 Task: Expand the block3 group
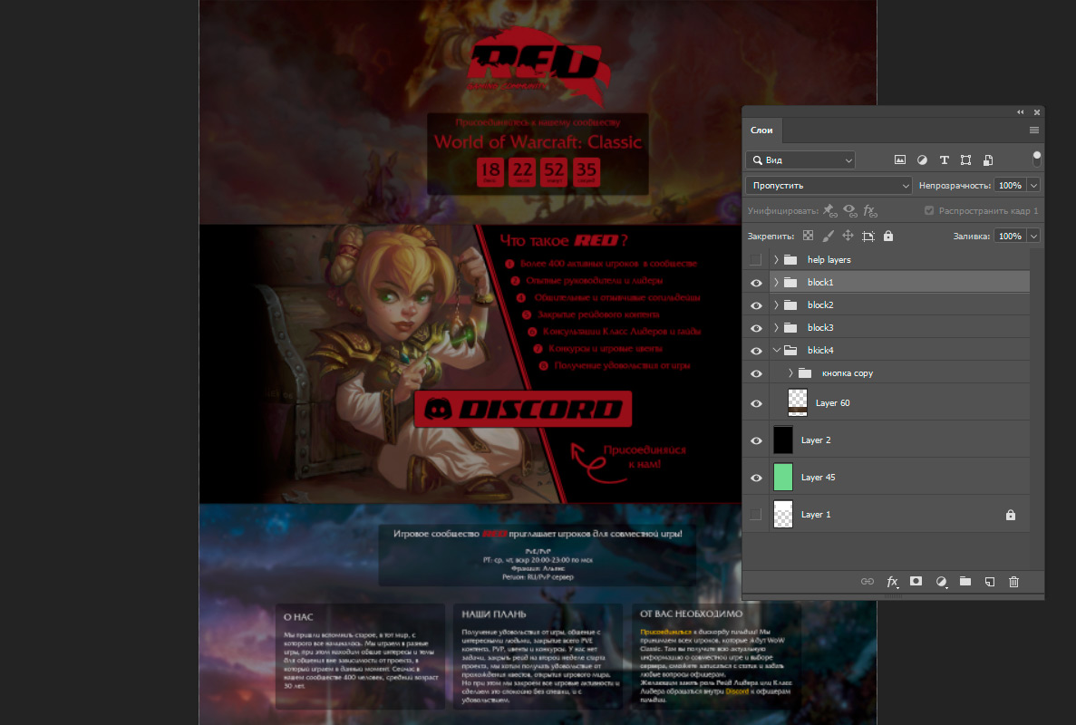pyautogui.click(x=776, y=328)
